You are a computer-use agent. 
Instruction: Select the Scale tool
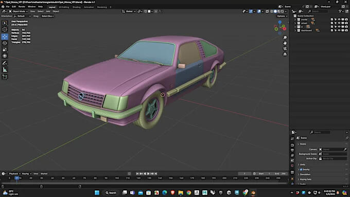(5, 49)
